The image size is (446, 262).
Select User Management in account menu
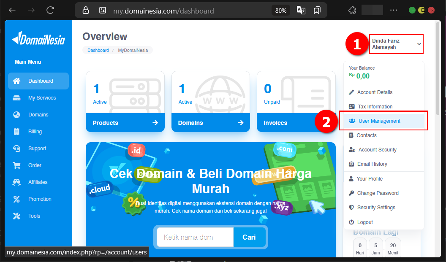(x=384, y=121)
